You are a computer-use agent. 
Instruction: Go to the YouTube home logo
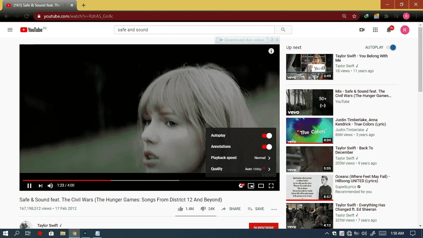click(x=31, y=30)
